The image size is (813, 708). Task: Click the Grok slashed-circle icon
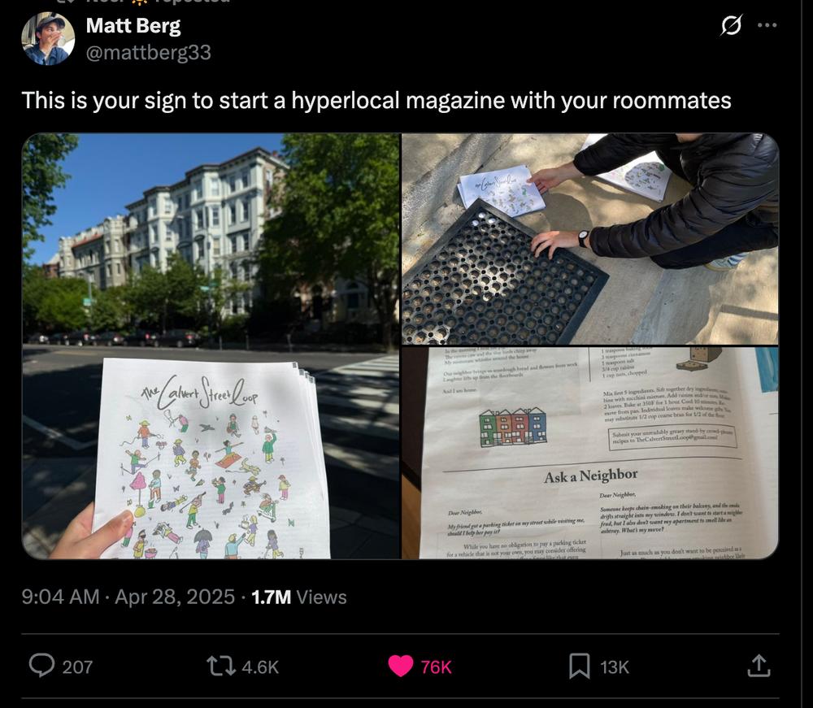pyautogui.click(x=731, y=25)
